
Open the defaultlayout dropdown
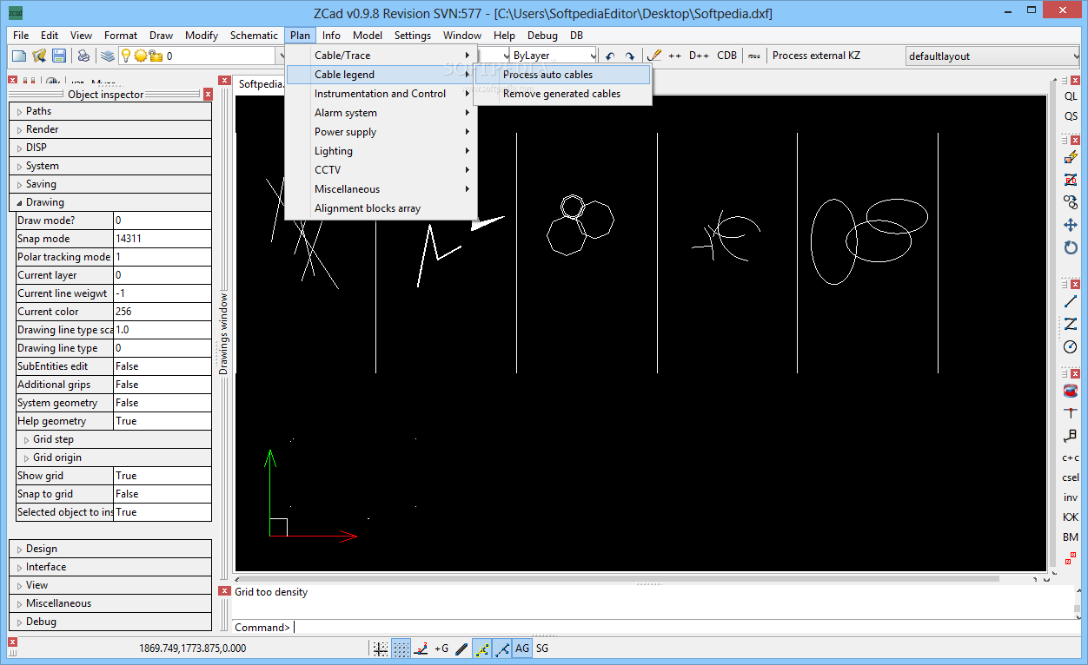pyautogui.click(x=992, y=56)
